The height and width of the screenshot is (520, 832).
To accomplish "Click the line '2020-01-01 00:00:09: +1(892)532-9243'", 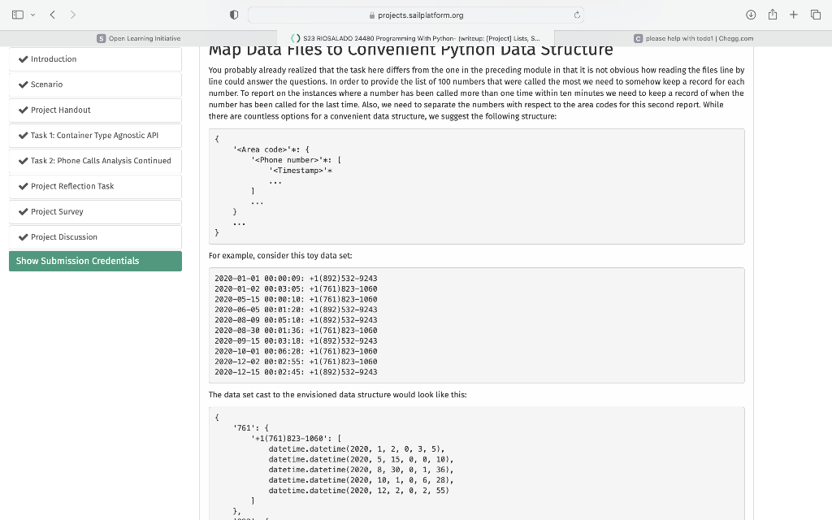I will click(296, 279).
